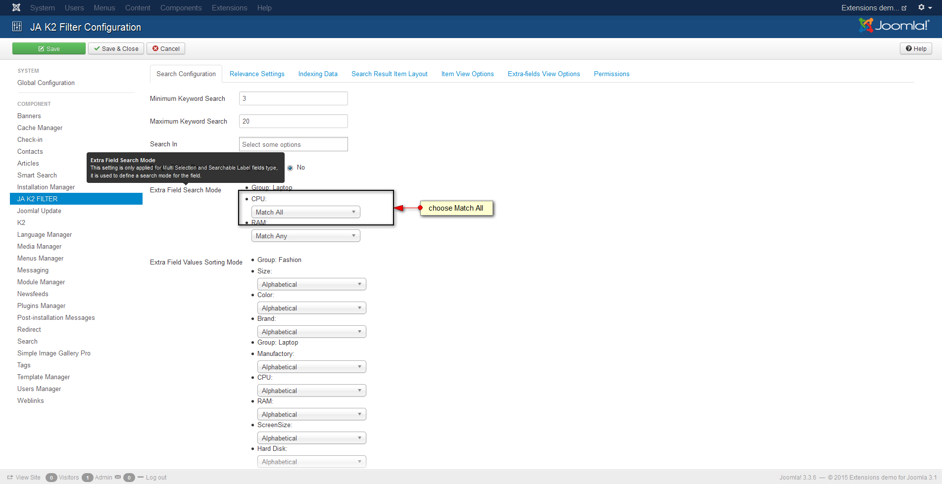Open Cache Manager settings
Screen dimensions: 942x484
click(40, 128)
